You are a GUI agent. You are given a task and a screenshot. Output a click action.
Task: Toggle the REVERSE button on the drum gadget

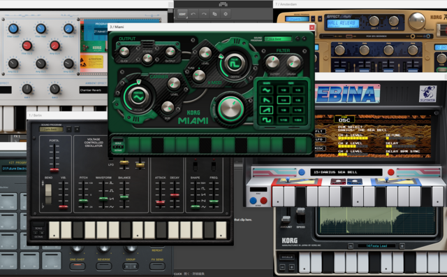(104, 266)
